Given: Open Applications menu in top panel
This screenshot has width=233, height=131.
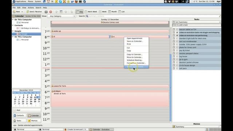Looking at the screenshot, I should [19, 1].
